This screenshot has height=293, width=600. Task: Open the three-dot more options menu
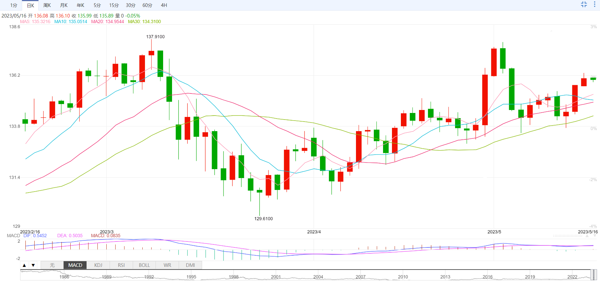594,4
